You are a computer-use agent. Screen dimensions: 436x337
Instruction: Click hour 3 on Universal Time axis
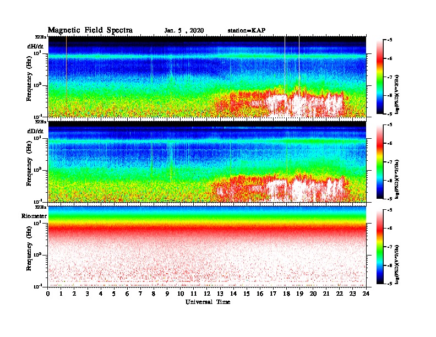(88, 293)
